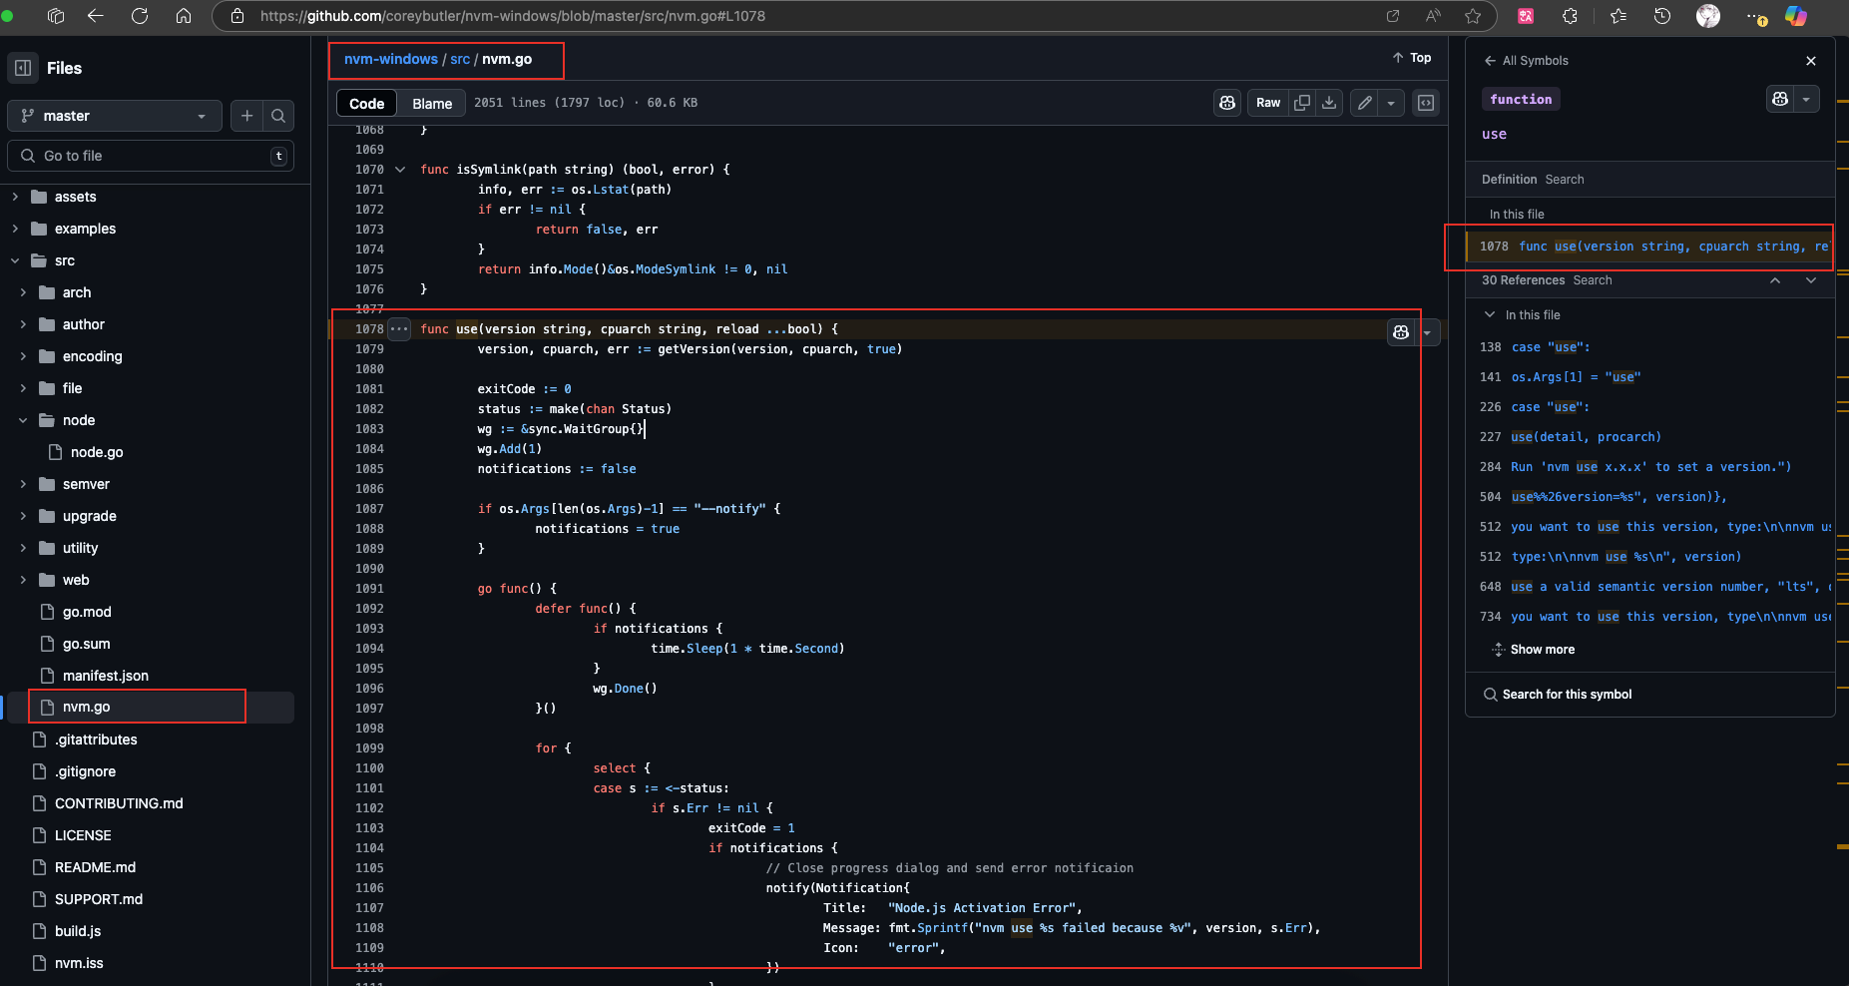1849x986 pixels.
Task: Open GitHub Copilot chat from the file header
Action: [x=1226, y=102]
